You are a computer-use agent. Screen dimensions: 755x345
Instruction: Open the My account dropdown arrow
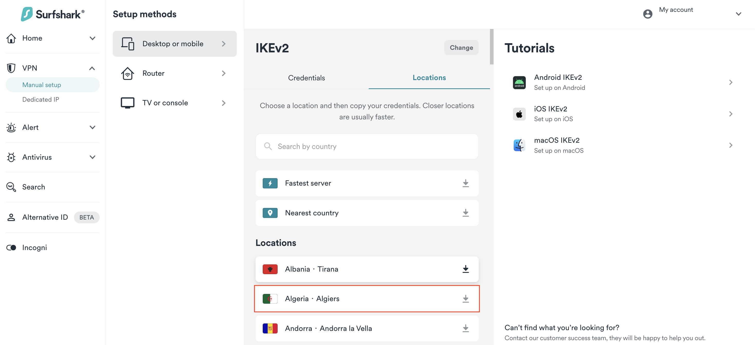738,14
